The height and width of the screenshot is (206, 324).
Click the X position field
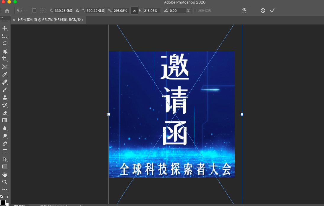(63, 11)
